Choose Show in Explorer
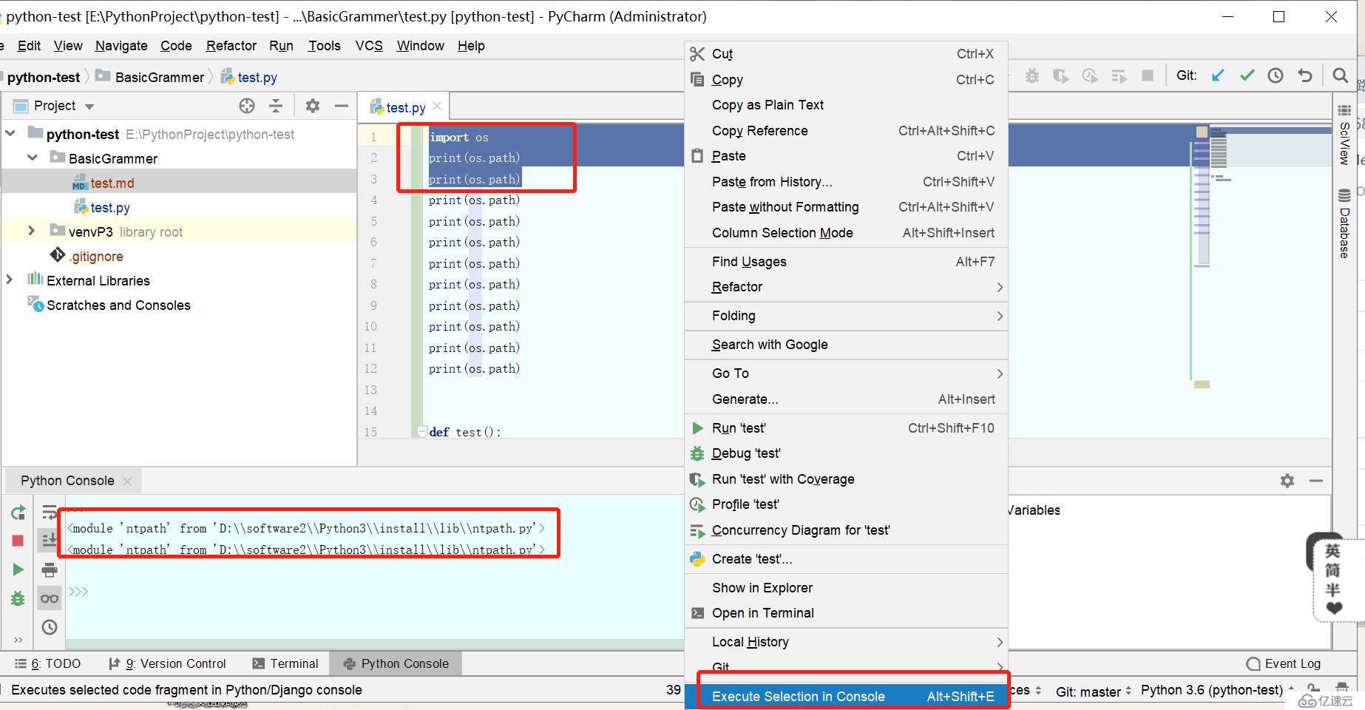1365x710 pixels. (846, 588)
